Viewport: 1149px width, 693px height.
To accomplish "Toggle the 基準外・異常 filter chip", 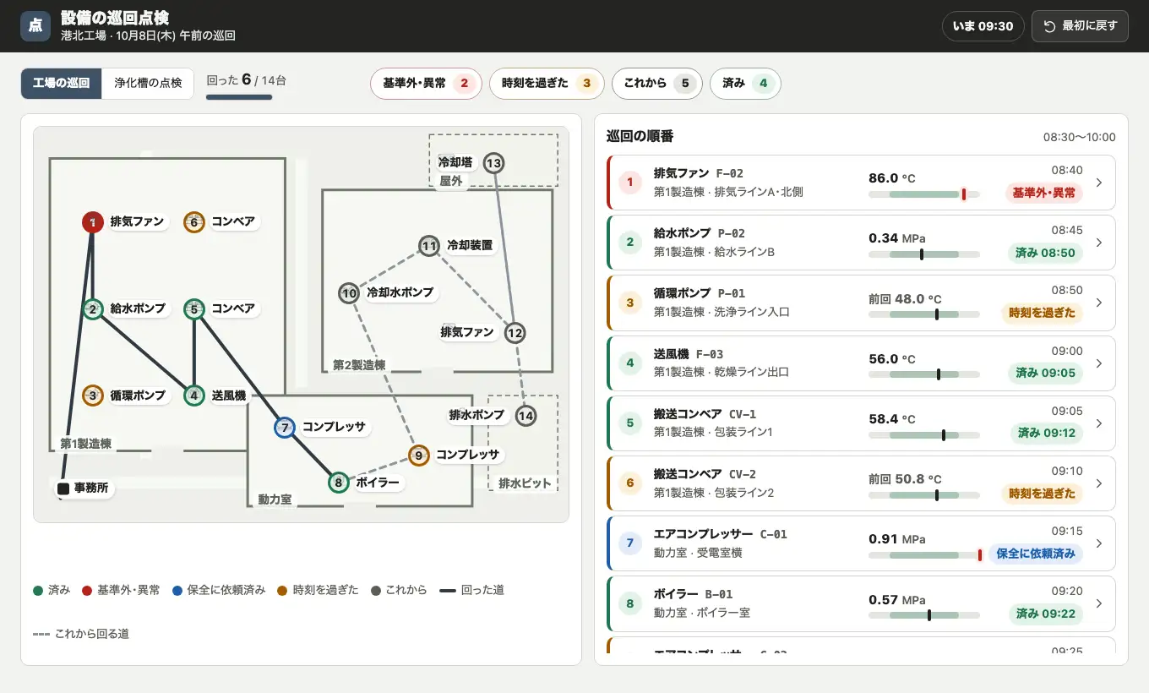I will tap(426, 84).
